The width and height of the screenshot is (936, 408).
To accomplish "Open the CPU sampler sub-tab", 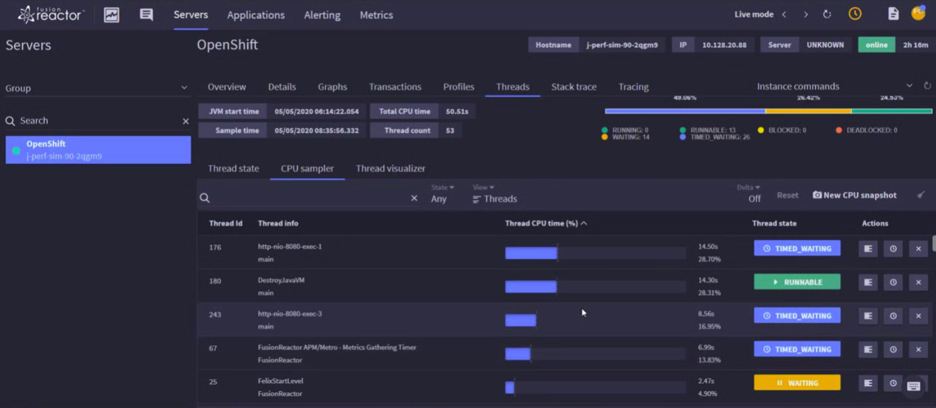I will 307,169.
